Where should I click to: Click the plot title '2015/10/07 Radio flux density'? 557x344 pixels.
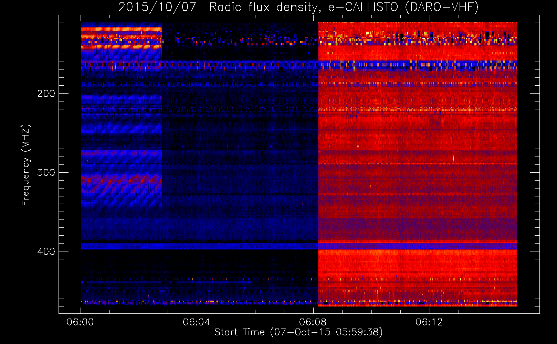click(220, 7)
